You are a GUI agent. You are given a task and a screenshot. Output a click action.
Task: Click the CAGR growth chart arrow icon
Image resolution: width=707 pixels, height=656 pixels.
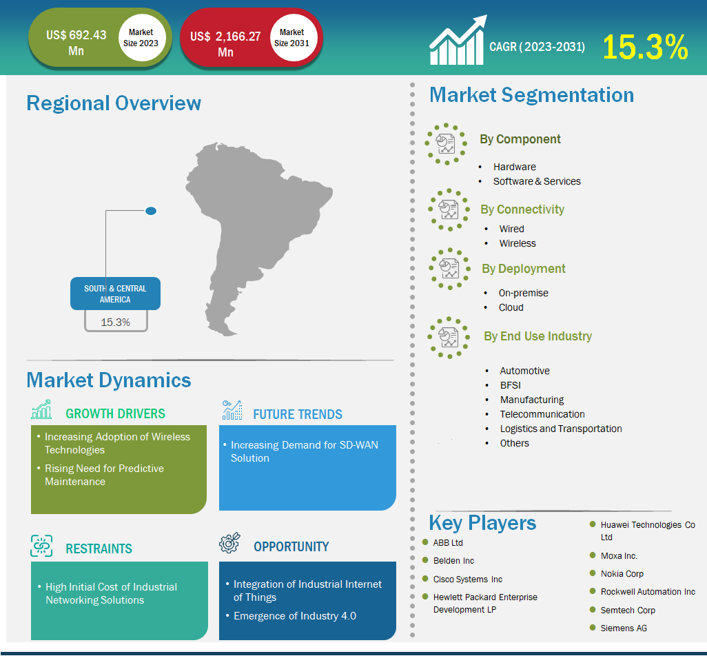coord(457,39)
